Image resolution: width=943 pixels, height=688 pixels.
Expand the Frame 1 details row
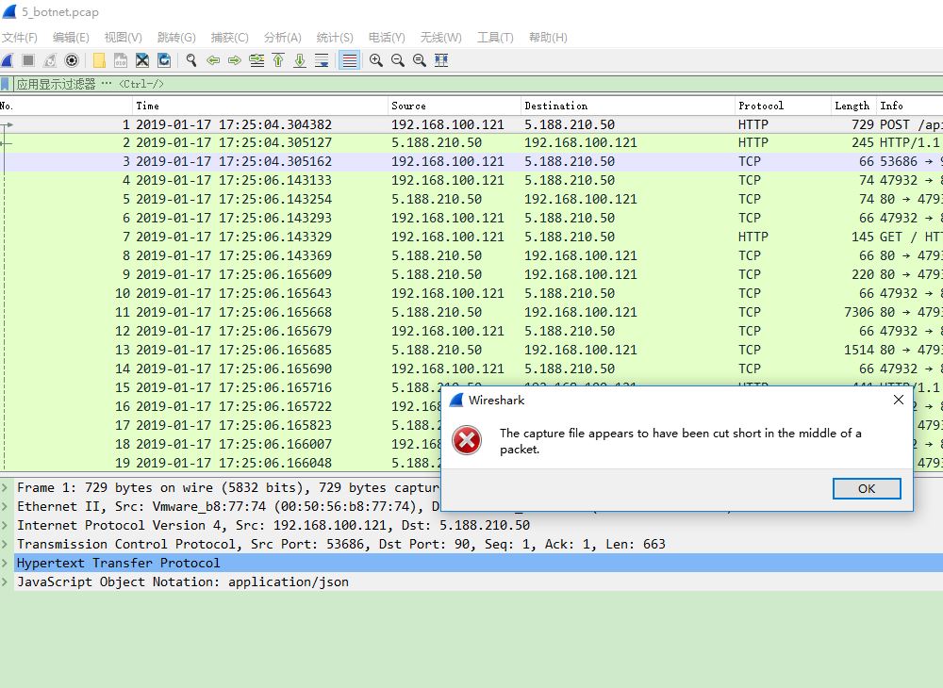pos(4,487)
